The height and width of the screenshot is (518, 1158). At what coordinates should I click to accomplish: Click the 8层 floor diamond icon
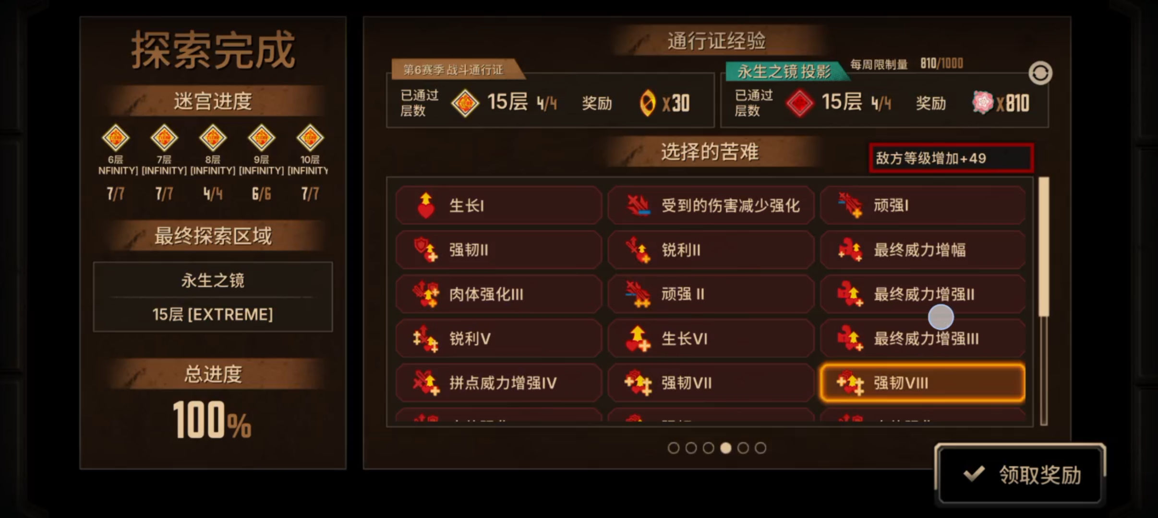[213, 138]
